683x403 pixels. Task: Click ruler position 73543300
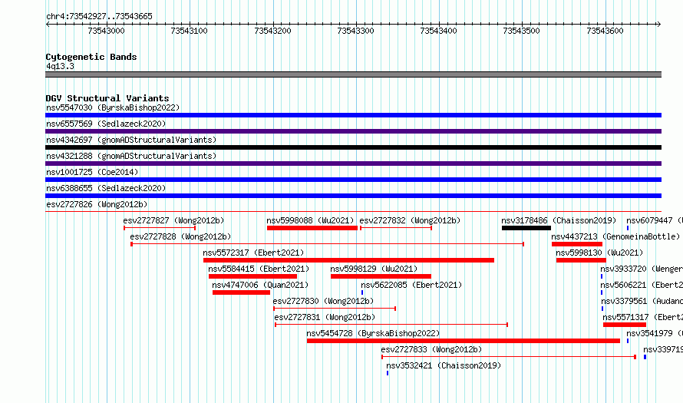[355, 31]
